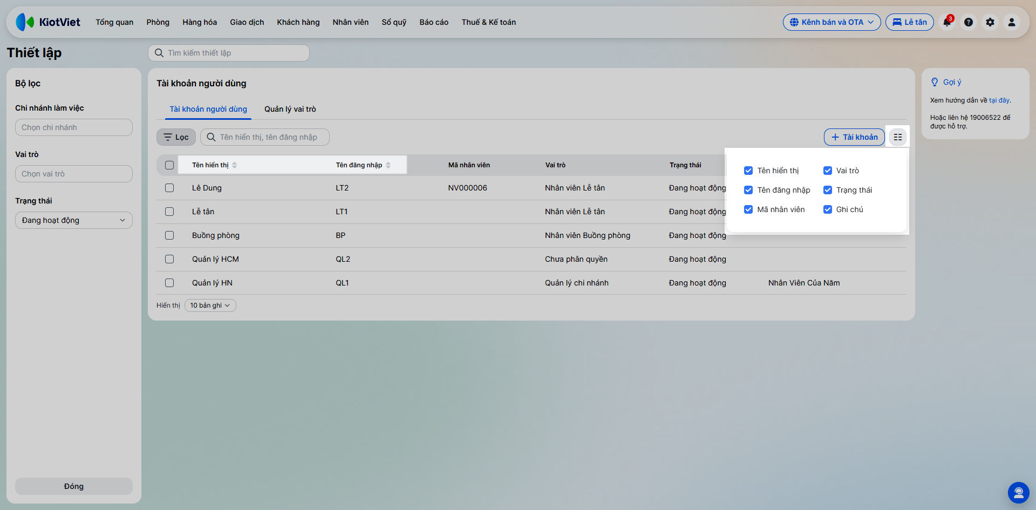Select the Lễ tân row checkbox
1036x510 pixels.
(169, 212)
